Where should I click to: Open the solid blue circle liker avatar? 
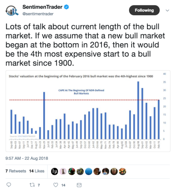(89, 171)
